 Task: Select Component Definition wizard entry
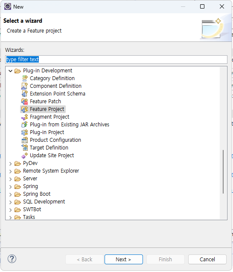55,86
